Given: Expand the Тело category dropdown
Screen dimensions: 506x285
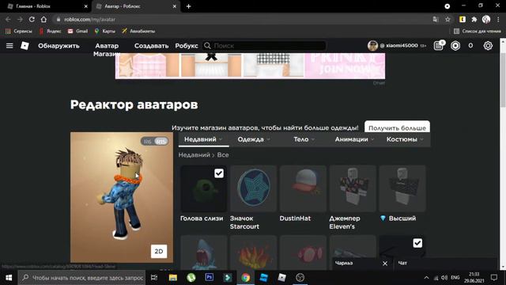Looking at the screenshot, I should point(304,139).
